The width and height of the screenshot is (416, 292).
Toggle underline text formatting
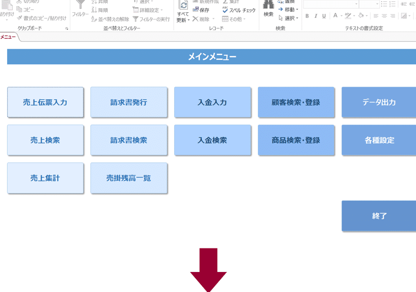(x=324, y=16)
